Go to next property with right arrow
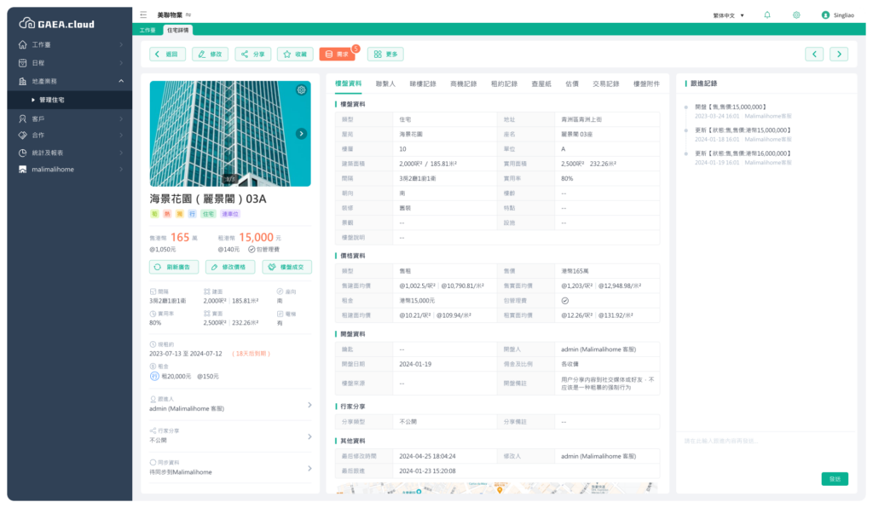873x508 pixels. [839, 54]
